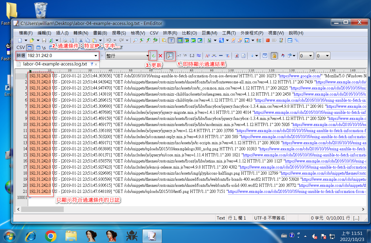This screenshot has height=243, width=371.
Task: Click the advanced filter window icon
Action: point(265,56)
